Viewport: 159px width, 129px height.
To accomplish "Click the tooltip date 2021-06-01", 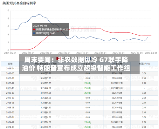I will point(40,26).
